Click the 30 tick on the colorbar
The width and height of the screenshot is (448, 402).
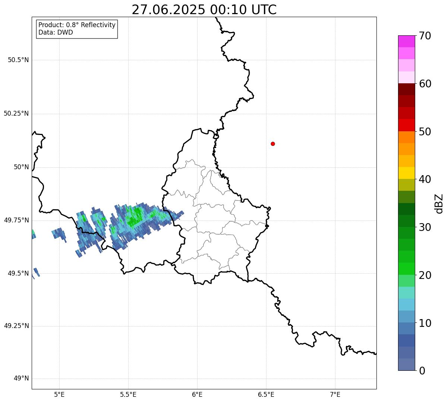(425, 227)
